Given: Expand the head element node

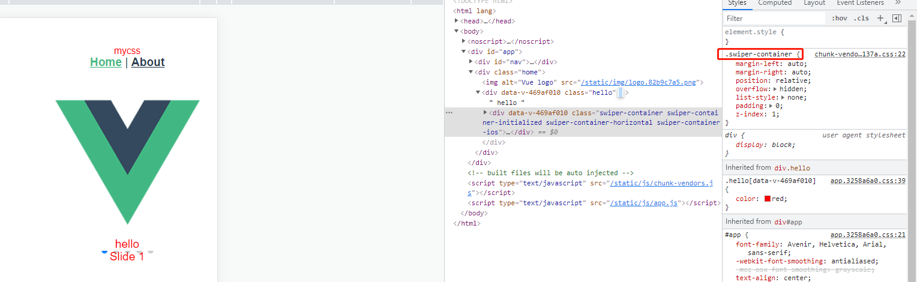Looking at the screenshot, I should (457, 21).
